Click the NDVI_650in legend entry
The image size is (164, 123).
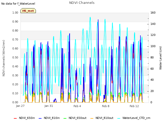(24, 118)
